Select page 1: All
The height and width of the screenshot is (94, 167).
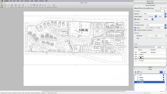(x=149, y=75)
